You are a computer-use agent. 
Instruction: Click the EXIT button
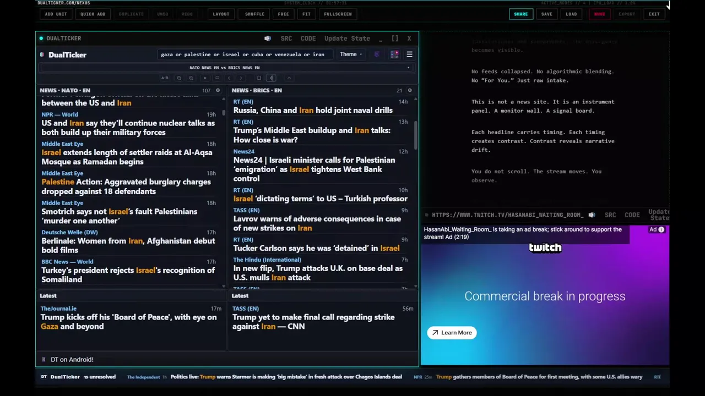coord(654,14)
